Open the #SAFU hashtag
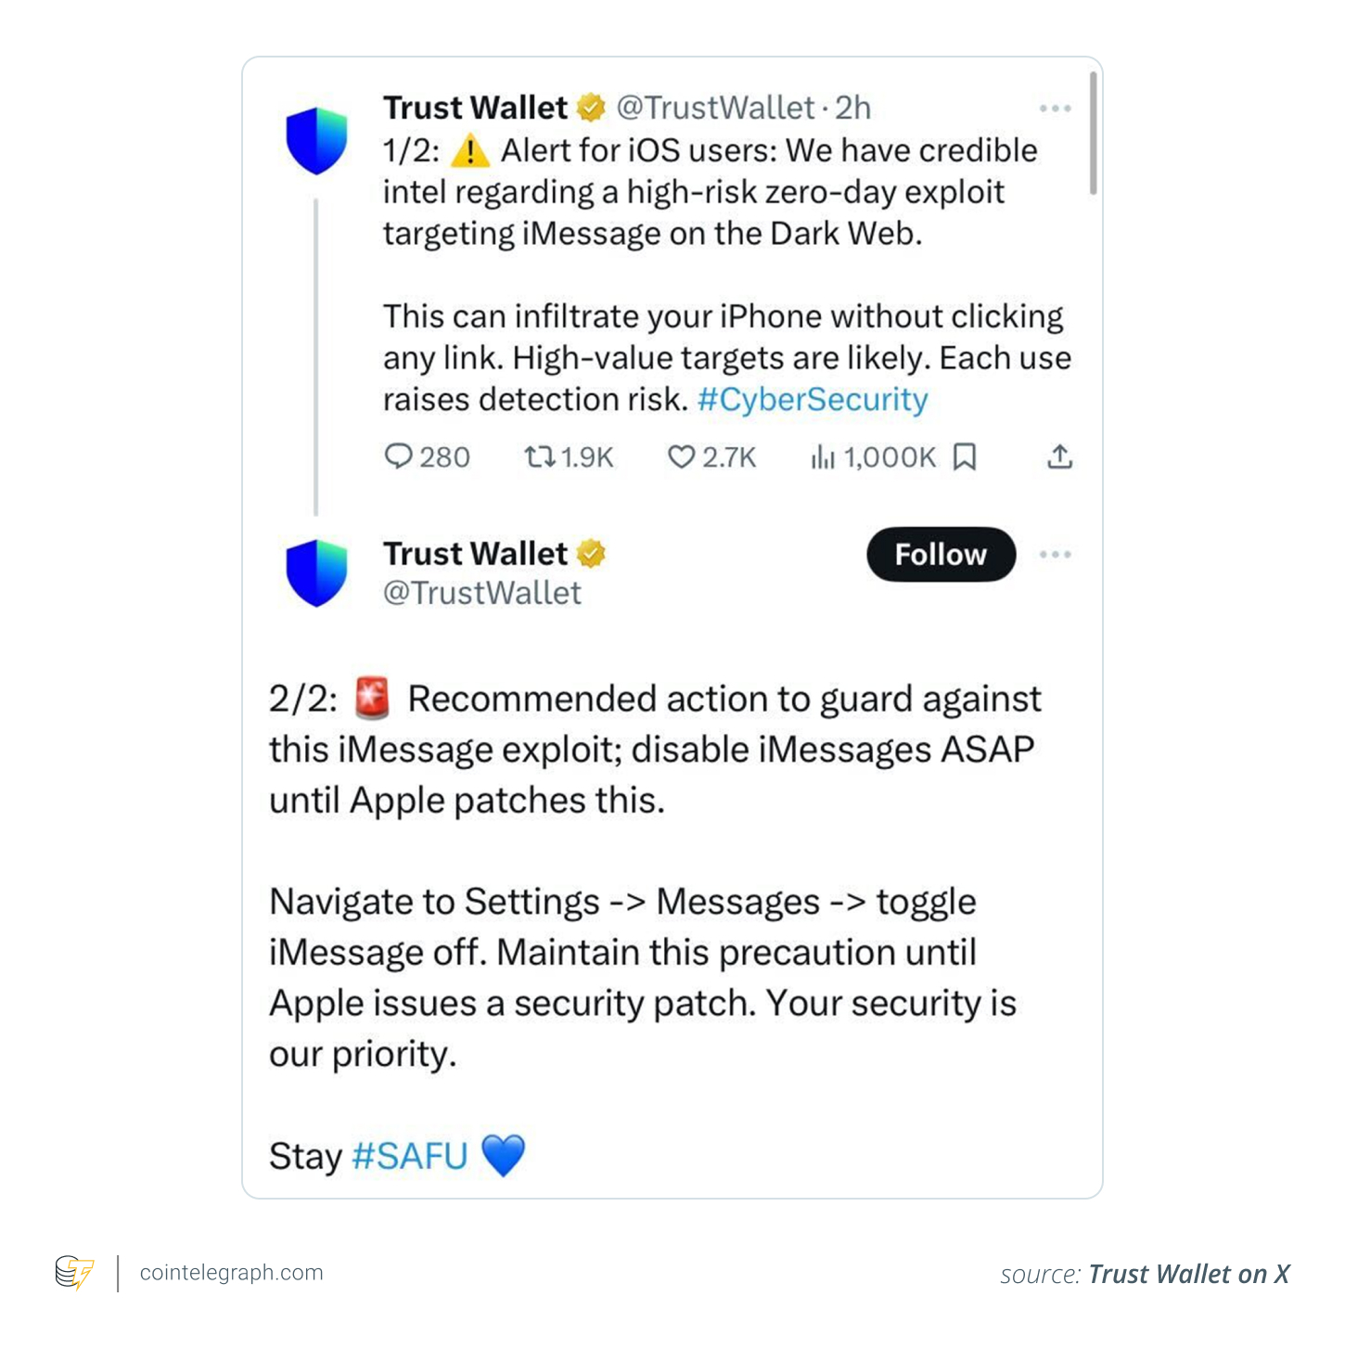This screenshot has width=1345, height=1348. (x=409, y=1155)
